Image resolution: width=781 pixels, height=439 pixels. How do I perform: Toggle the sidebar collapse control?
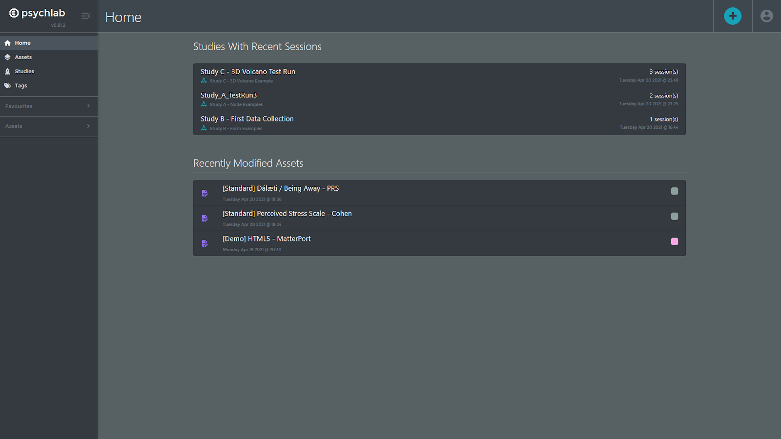(x=86, y=16)
